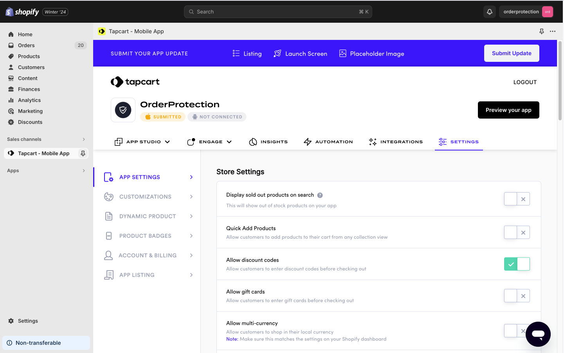Open the chat support bubble
The height and width of the screenshot is (353, 564).
538,334
